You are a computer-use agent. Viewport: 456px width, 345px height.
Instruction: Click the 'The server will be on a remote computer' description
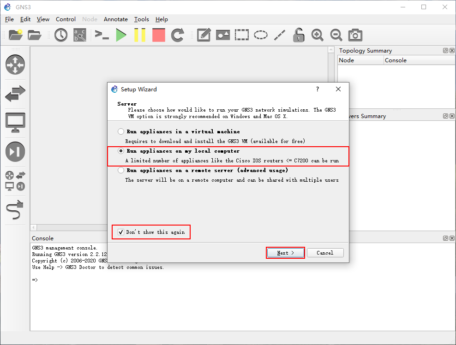coord(232,180)
